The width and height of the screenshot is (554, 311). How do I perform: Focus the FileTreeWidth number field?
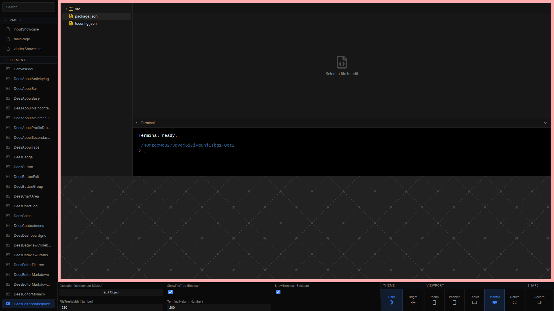pos(111,308)
